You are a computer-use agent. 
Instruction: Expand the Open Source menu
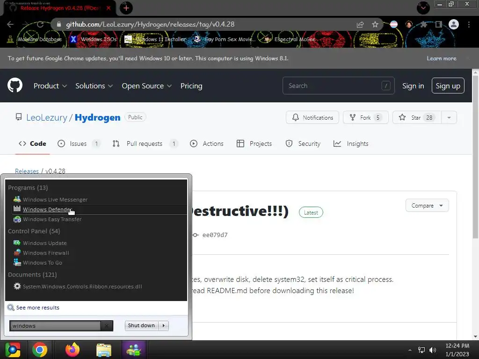(146, 86)
